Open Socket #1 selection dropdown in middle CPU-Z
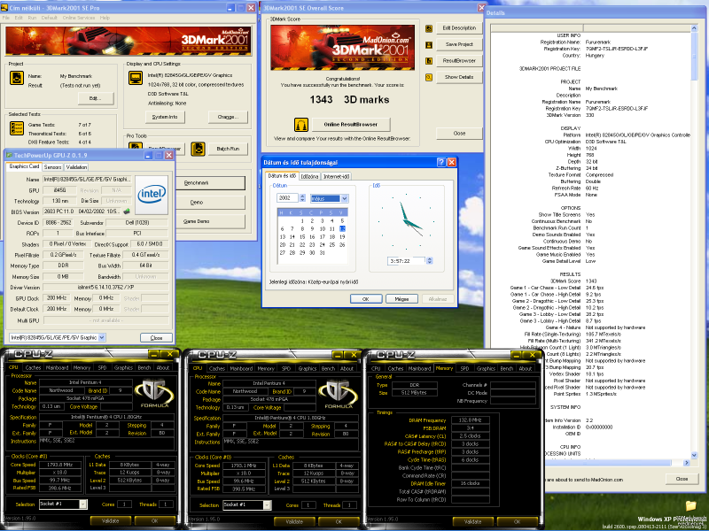 [x=267, y=504]
